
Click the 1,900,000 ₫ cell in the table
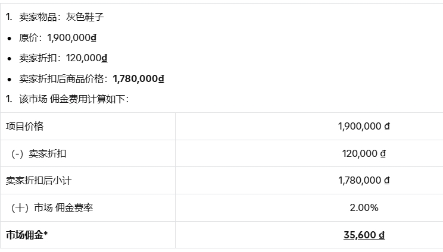pos(363,126)
